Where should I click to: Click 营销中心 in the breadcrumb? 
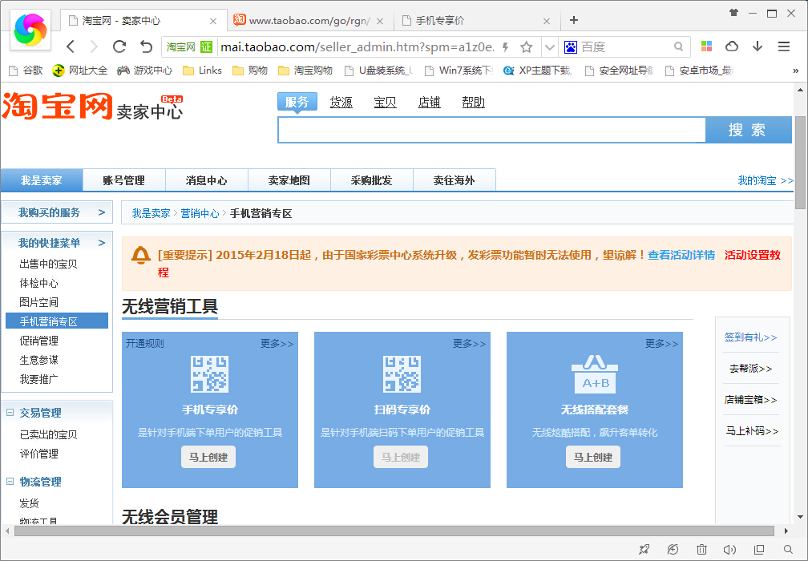(200, 213)
